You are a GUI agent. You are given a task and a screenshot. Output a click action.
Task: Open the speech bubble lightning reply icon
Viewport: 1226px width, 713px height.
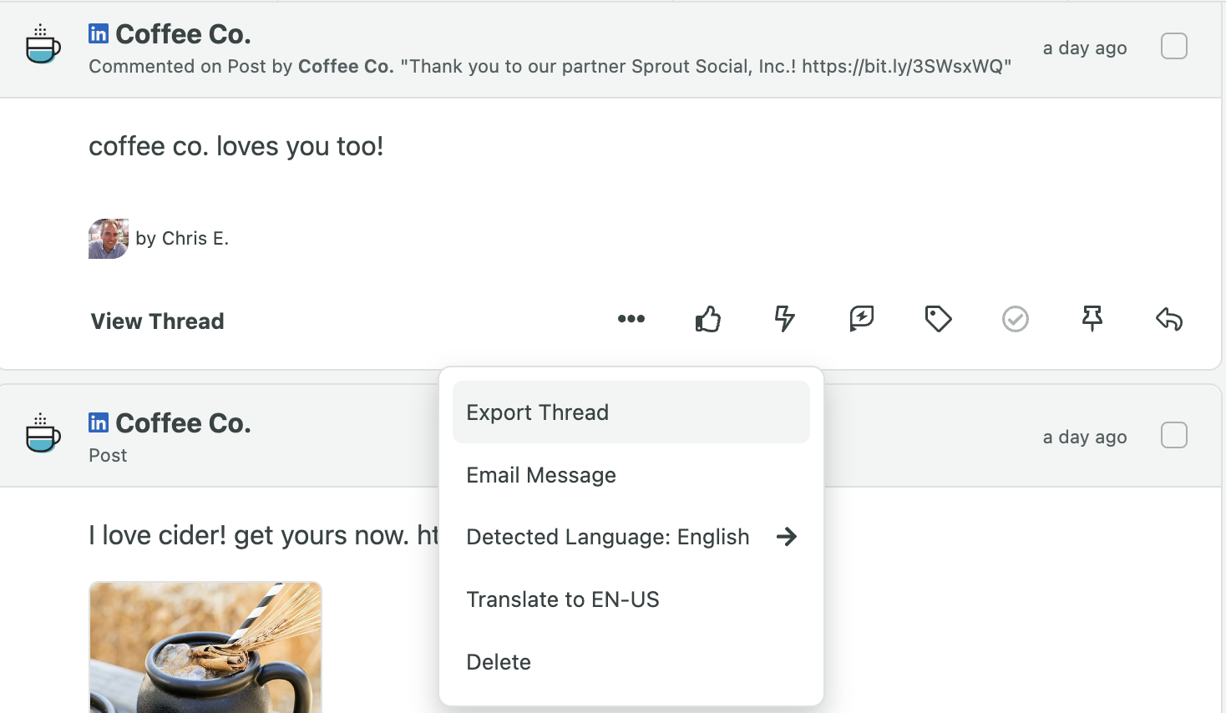(x=862, y=319)
